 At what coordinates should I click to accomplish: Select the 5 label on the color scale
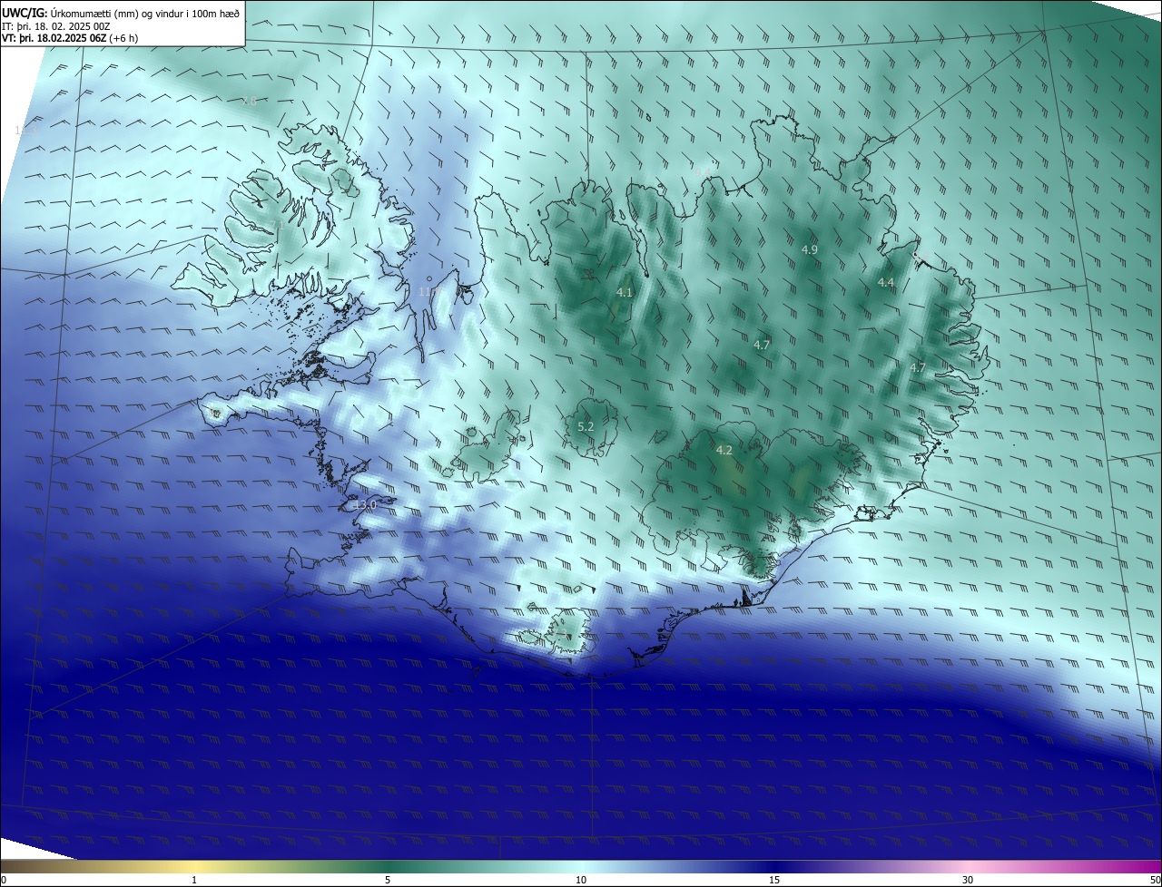(388, 880)
